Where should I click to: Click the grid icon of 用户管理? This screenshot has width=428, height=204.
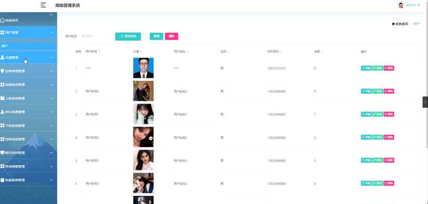click(3, 32)
